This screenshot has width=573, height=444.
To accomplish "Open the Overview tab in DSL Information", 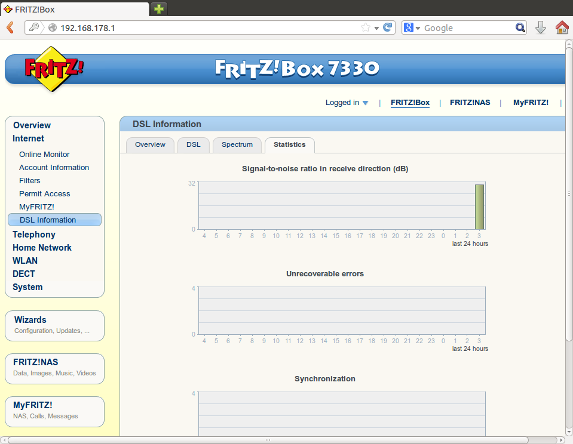I will pos(150,145).
